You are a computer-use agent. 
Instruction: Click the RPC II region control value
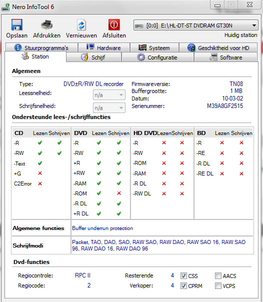[x=82, y=275]
